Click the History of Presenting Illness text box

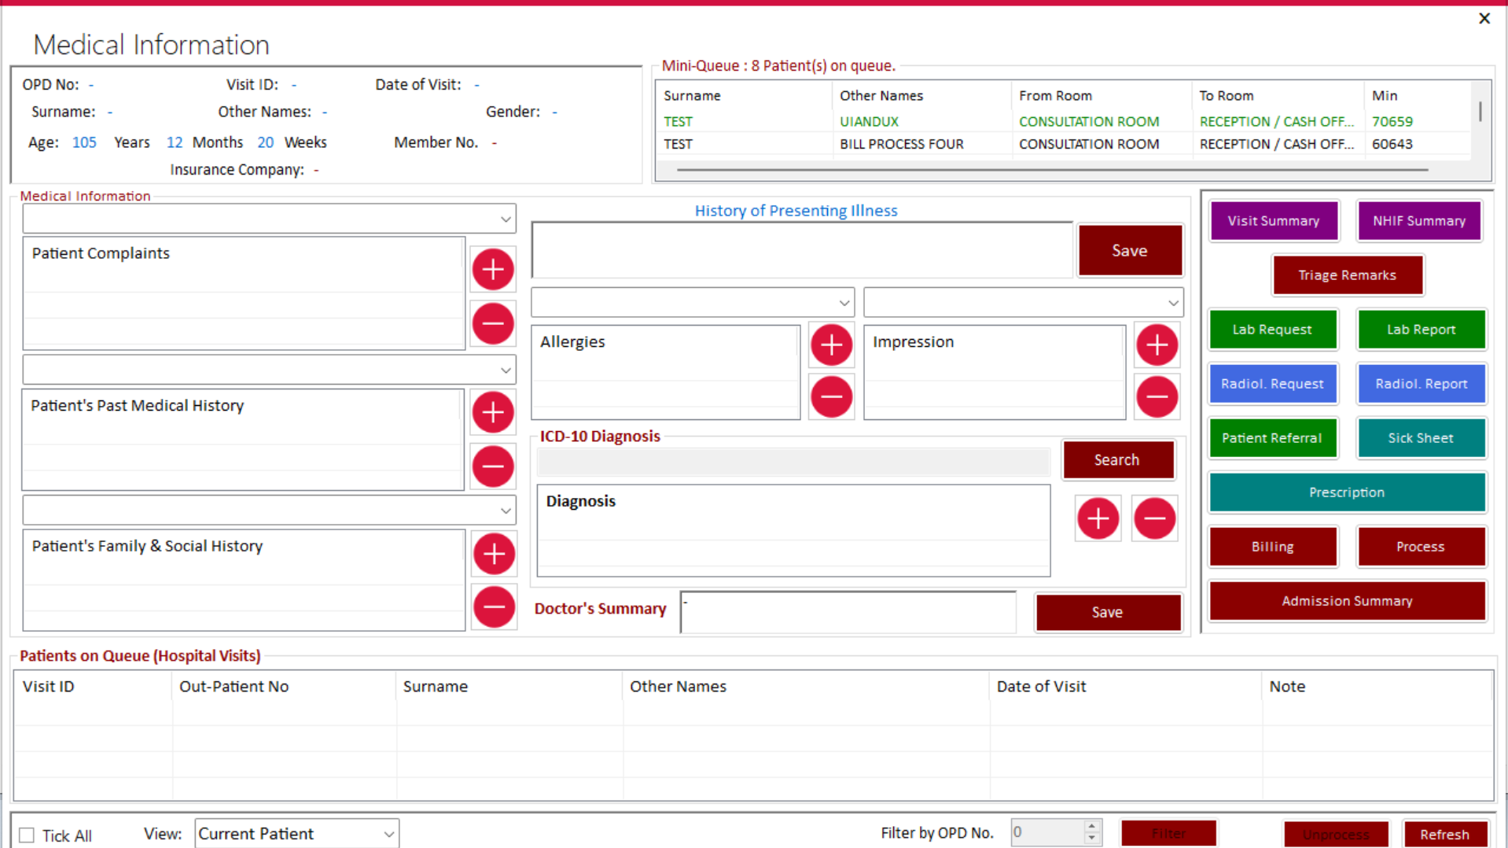tap(802, 250)
